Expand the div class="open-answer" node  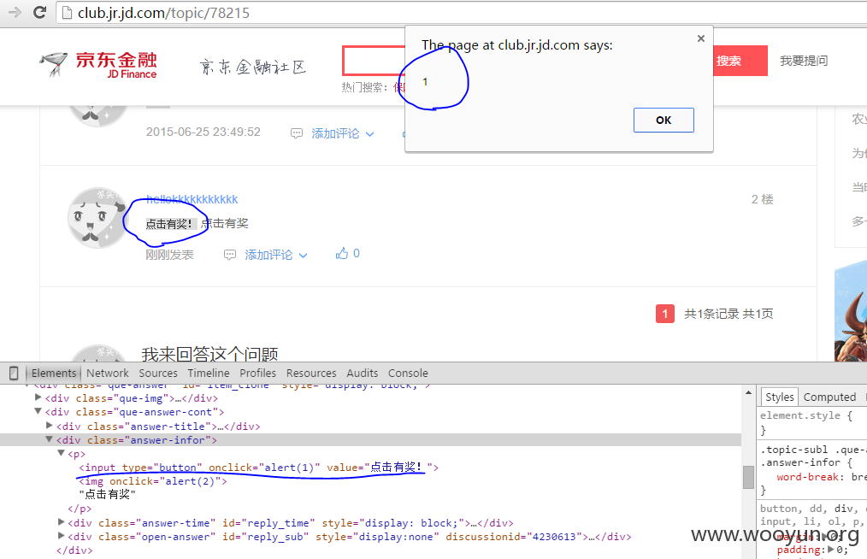click(x=62, y=535)
